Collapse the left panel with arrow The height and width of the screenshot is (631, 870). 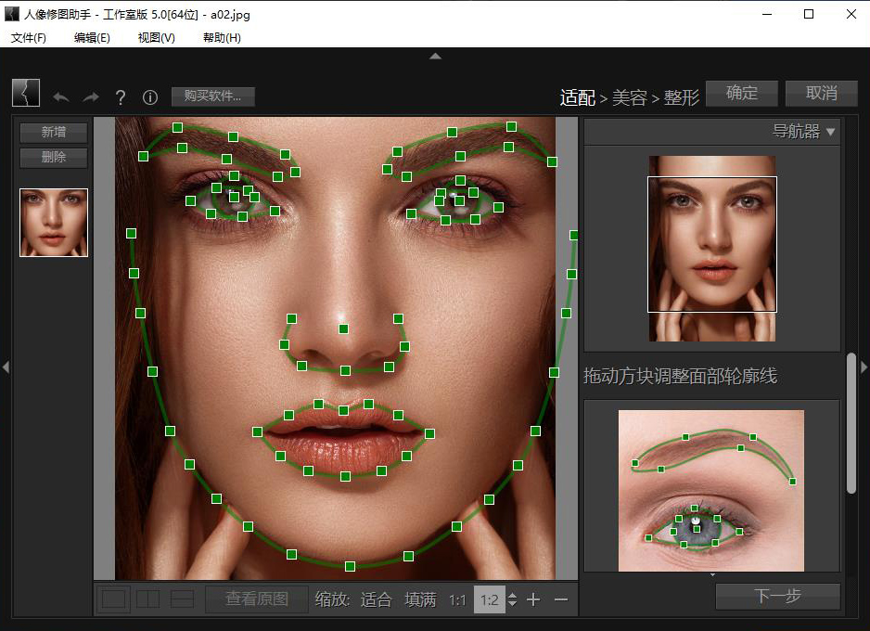tap(6, 367)
